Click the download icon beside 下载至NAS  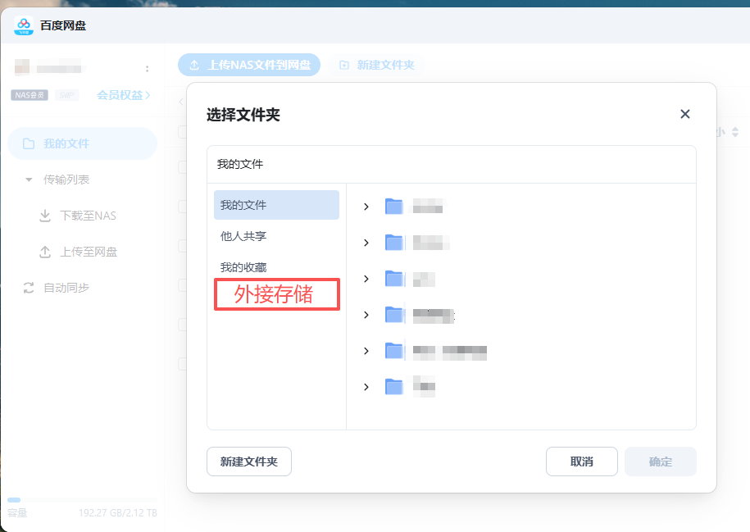click(45, 216)
